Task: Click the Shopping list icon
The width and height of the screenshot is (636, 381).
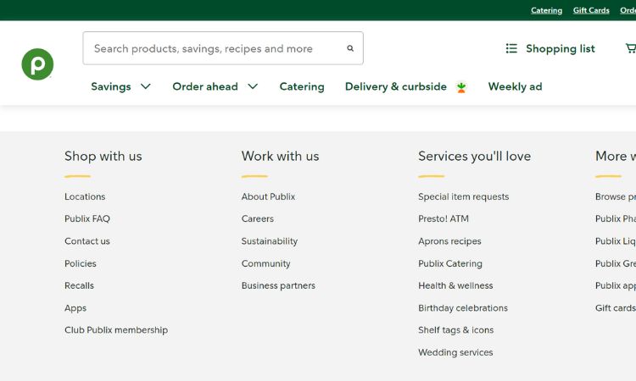Action: [511, 48]
